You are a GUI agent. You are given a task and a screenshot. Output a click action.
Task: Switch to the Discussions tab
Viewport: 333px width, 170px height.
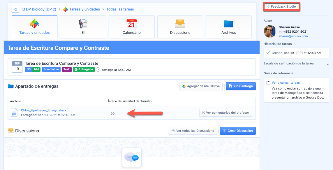pyautogui.click(x=180, y=27)
